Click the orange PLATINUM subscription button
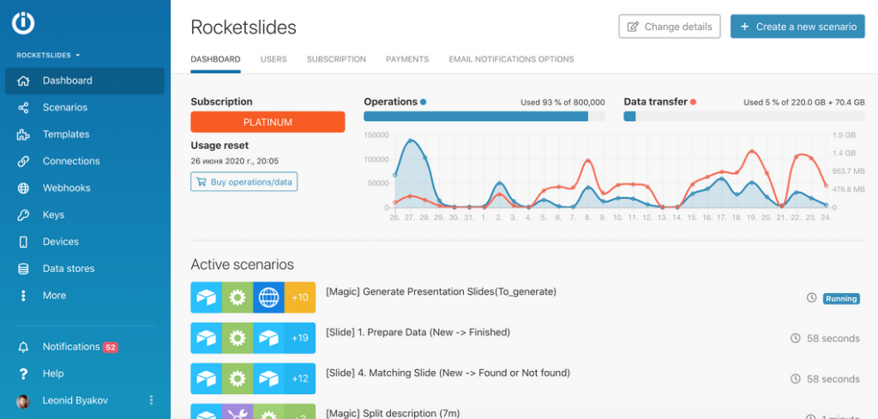Screen dimensions: 878x419 (268, 122)
